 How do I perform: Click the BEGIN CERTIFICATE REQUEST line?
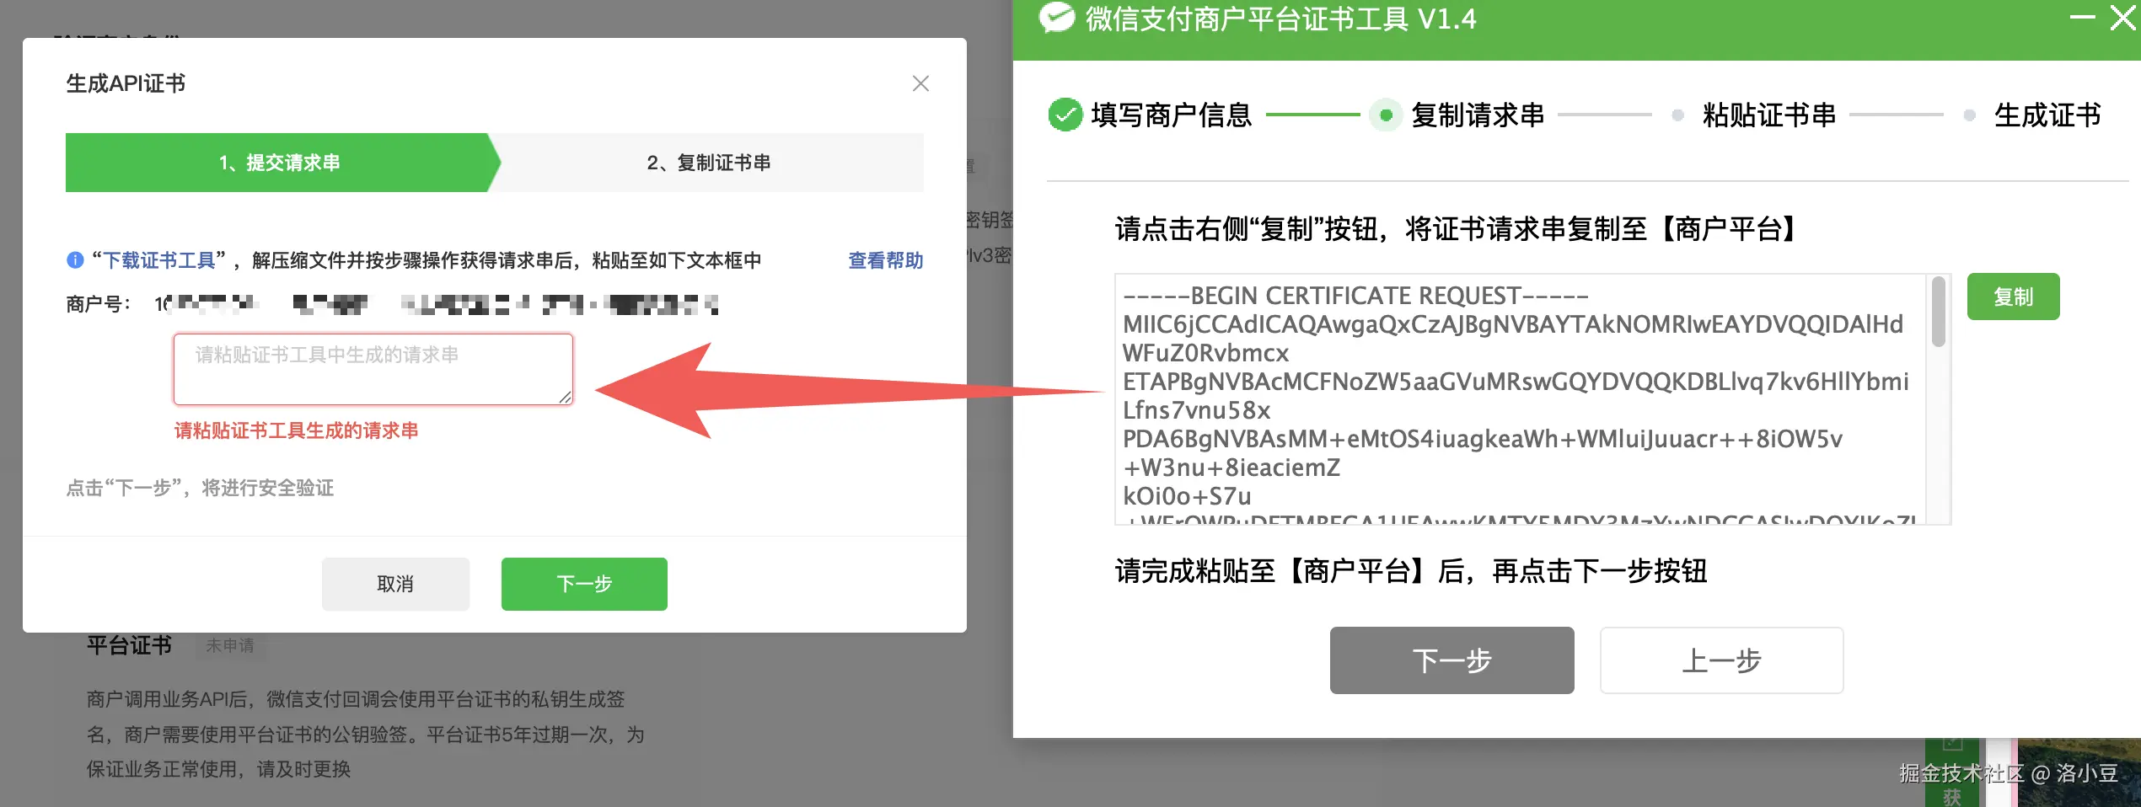[x=1355, y=296]
